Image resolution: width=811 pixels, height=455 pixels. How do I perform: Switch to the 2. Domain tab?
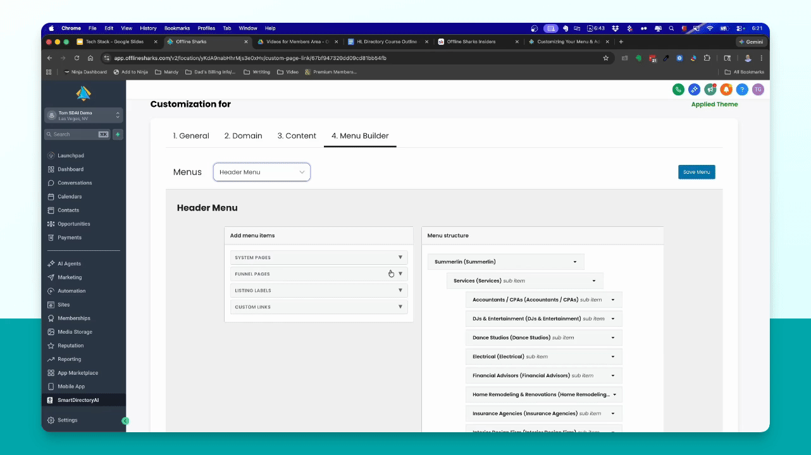[243, 136]
